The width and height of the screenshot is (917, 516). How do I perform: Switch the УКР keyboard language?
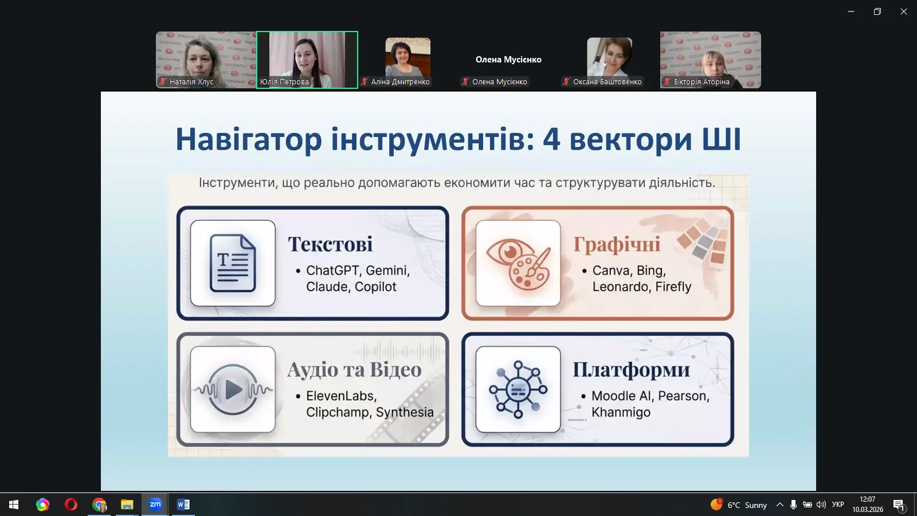[x=838, y=505]
